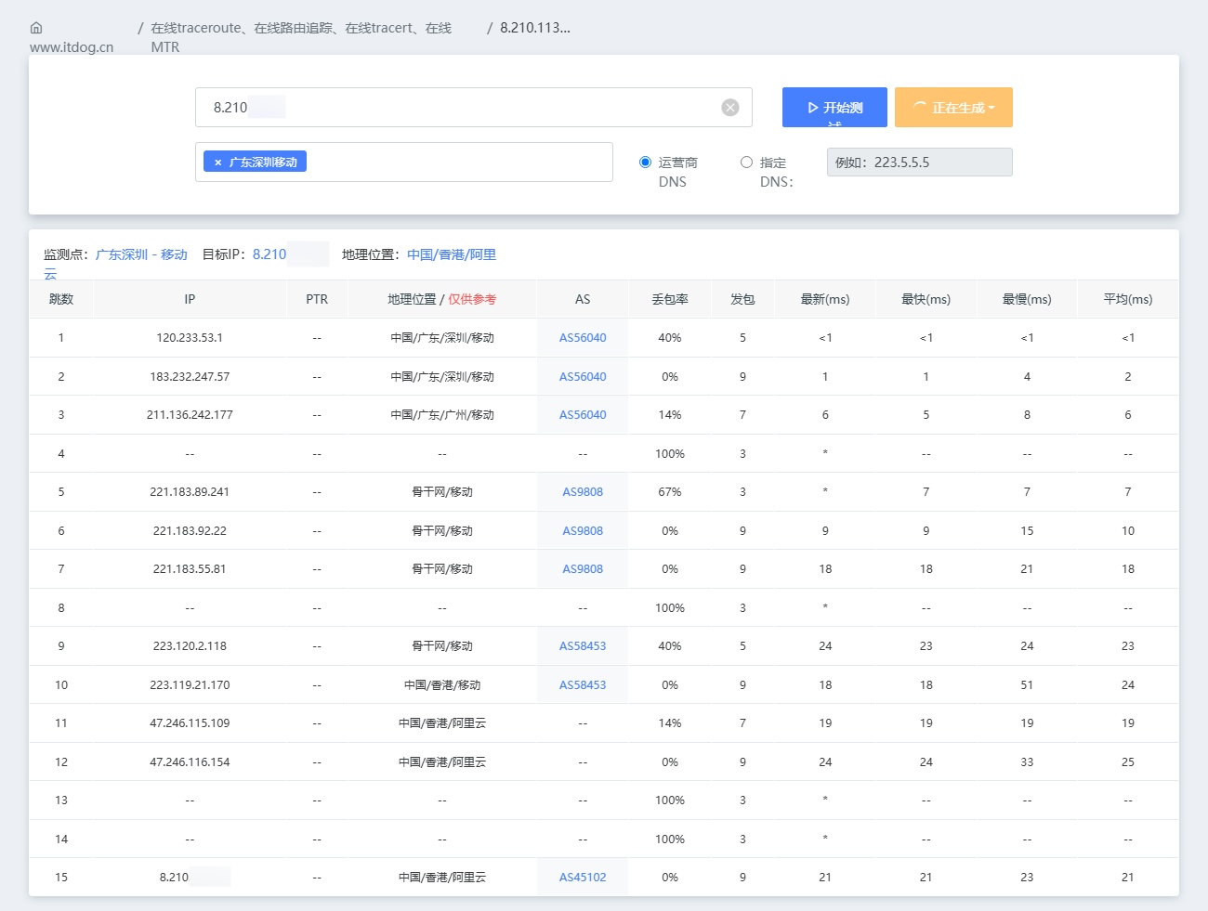Select the 指定 DNS radio button

(x=746, y=163)
